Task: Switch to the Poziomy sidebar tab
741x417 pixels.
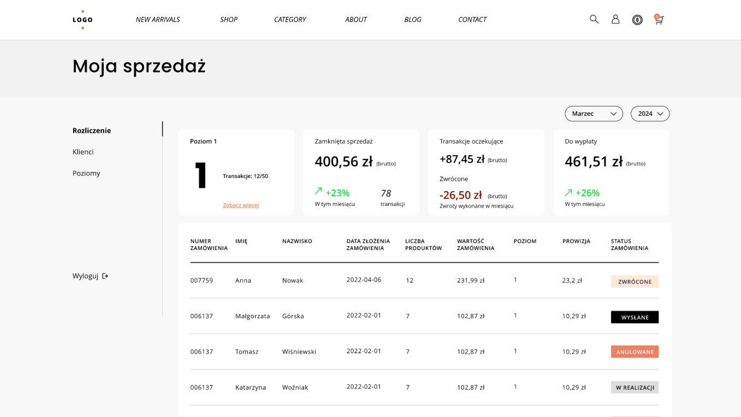Action: [86, 173]
